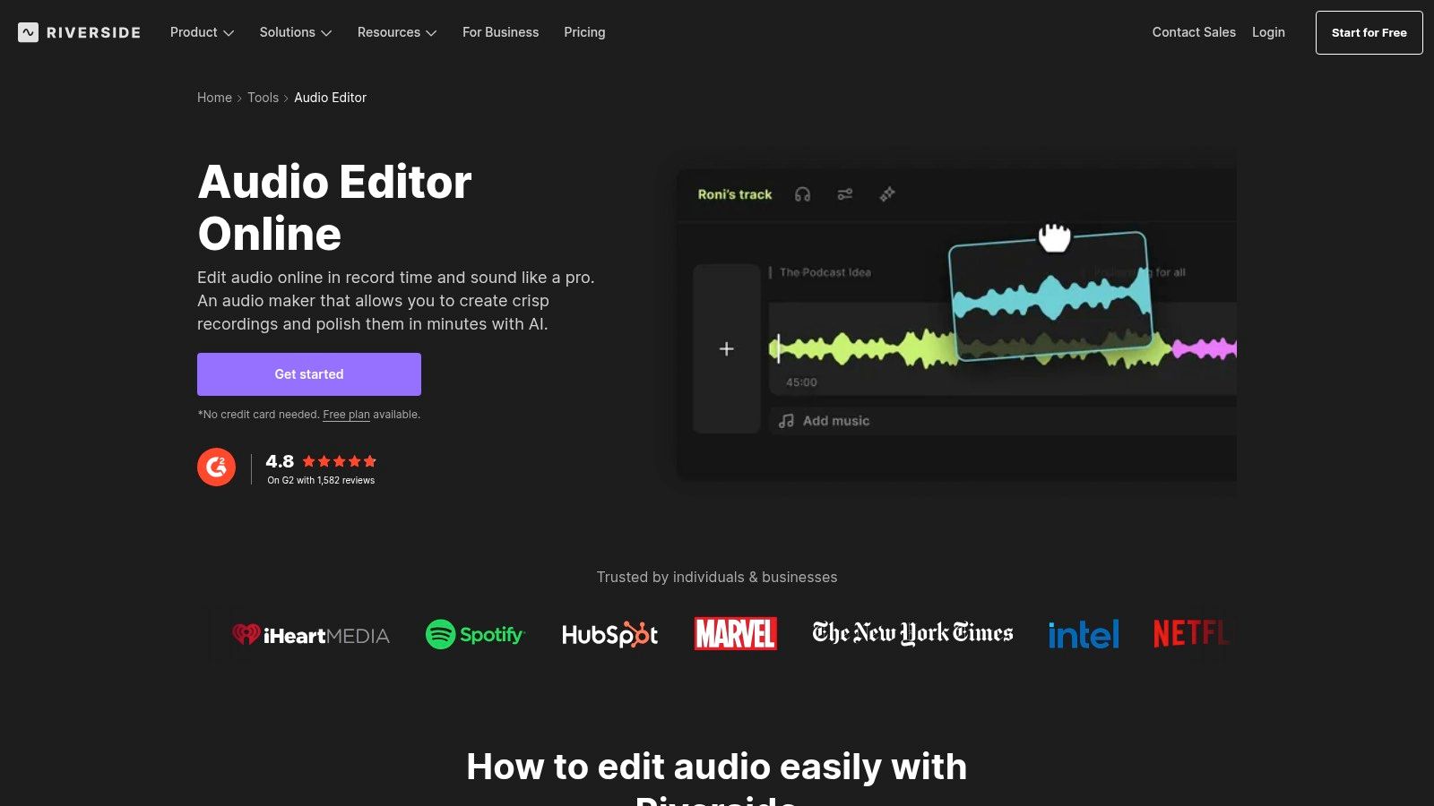Viewport: 1434px width, 806px height.
Task: Expand the Resources dropdown
Action: (x=396, y=32)
